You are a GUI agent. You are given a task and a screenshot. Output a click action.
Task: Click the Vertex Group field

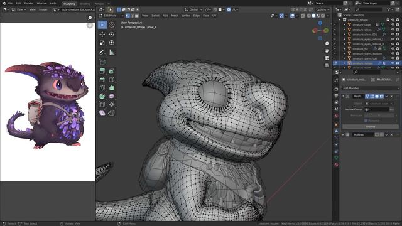point(377,109)
